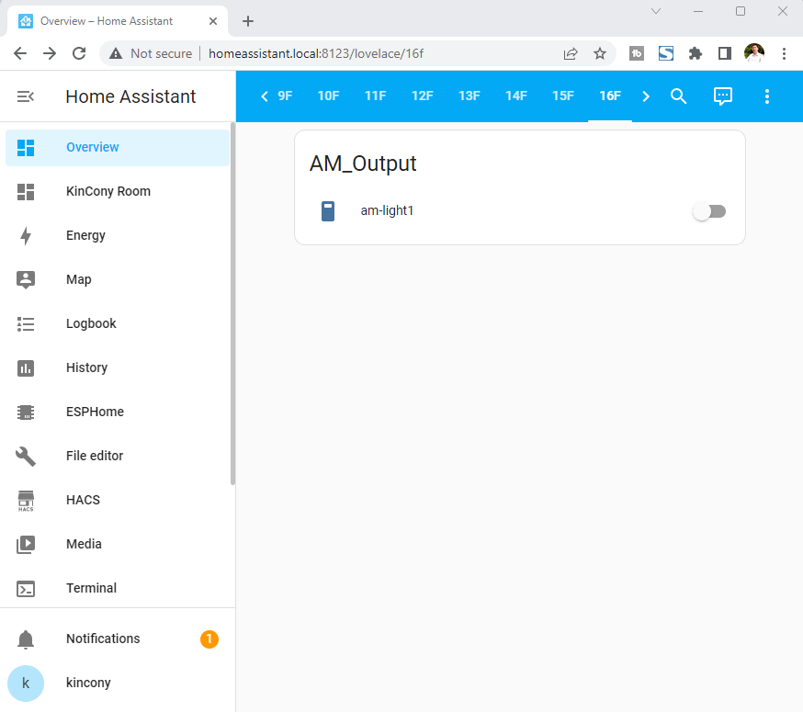Open the Notifications bell item

click(103, 639)
